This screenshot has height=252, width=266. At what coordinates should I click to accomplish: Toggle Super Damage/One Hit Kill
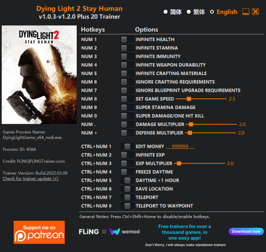tap(127, 116)
